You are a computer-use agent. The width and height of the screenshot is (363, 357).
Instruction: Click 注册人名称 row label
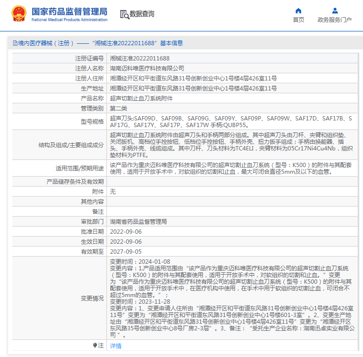(89, 69)
